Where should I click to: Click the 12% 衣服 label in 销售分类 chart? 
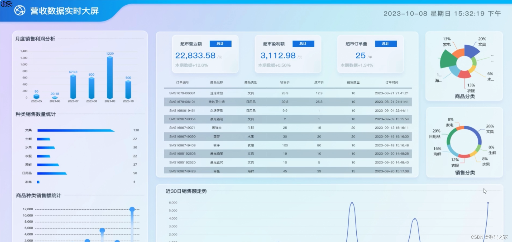455,162
